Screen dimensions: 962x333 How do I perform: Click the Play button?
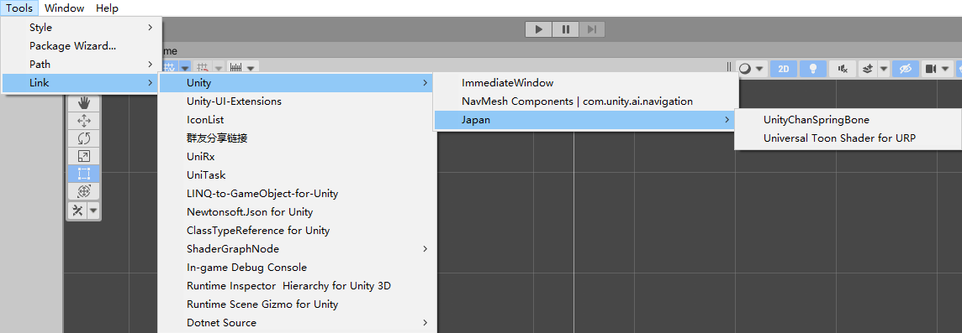coord(539,29)
